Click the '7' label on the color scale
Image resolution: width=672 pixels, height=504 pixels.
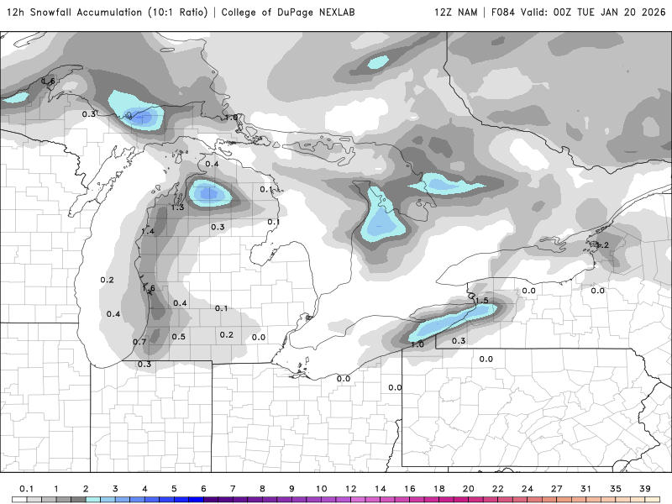pyautogui.click(x=233, y=489)
